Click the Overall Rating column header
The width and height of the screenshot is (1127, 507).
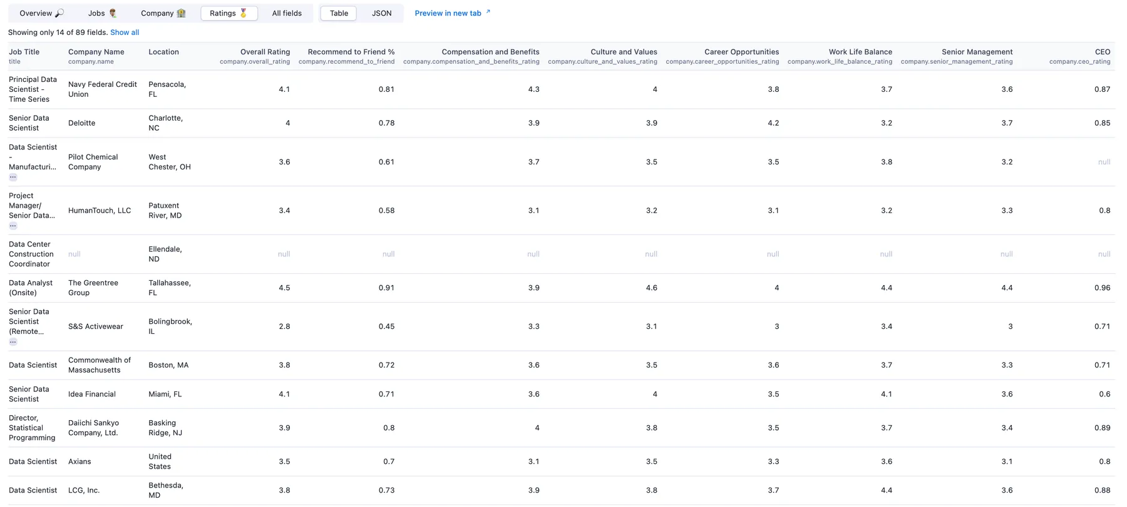pos(265,52)
